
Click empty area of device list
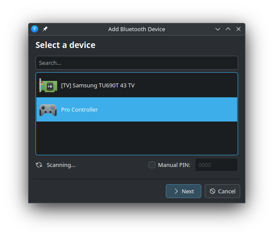tap(137, 138)
